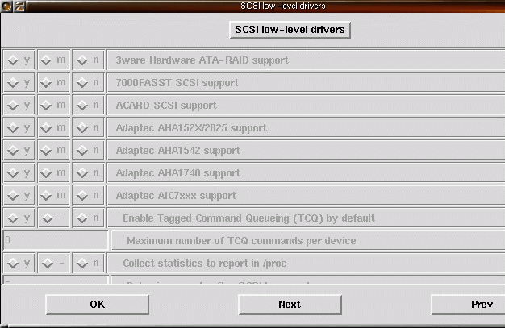
Task: Return to the Prev configuration section
Action: pyautogui.click(x=482, y=305)
